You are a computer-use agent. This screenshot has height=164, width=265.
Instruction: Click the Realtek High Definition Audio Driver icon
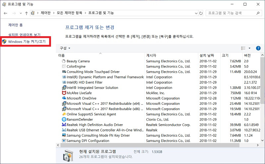coord(64,125)
